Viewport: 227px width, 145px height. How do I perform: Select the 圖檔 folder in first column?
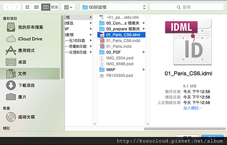[79, 35]
